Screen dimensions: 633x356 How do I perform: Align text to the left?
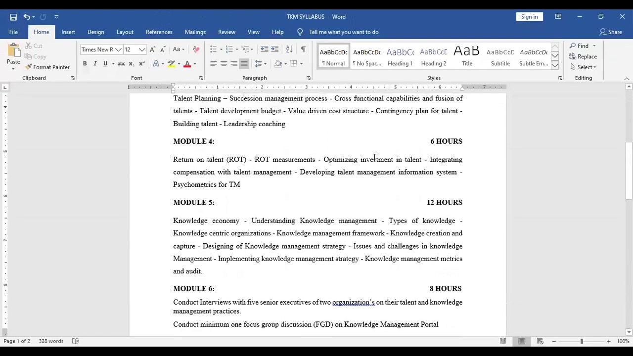213,64
